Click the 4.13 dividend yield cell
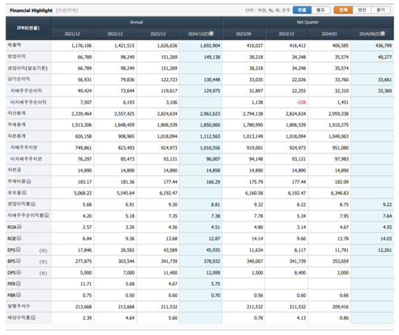Screen dimensions: 399x335 click(x=287, y=318)
